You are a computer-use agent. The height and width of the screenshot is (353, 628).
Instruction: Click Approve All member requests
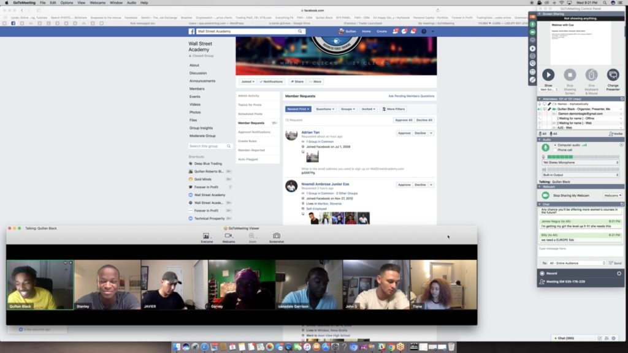[x=404, y=120]
